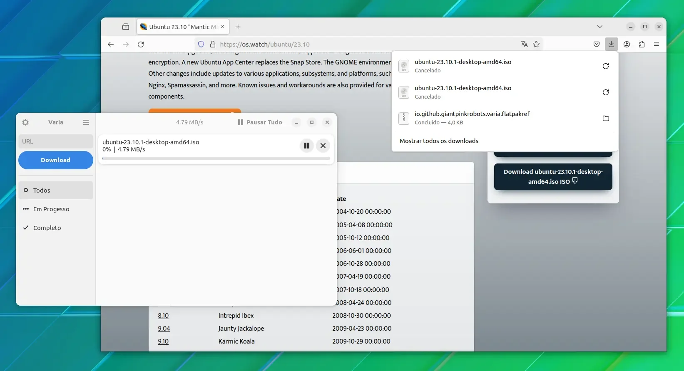
Task: Open Firefox account icon
Action: click(x=627, y=44)
